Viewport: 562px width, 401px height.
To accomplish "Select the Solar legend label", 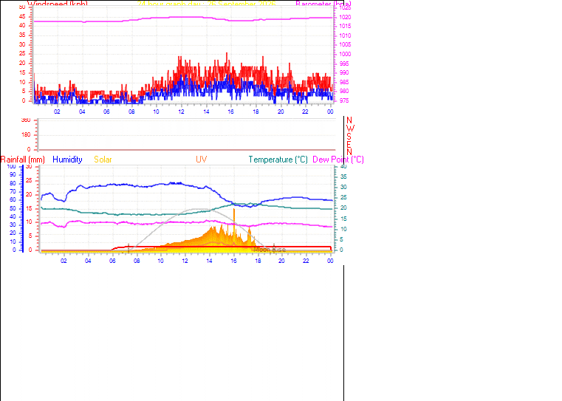I will 103,160.
